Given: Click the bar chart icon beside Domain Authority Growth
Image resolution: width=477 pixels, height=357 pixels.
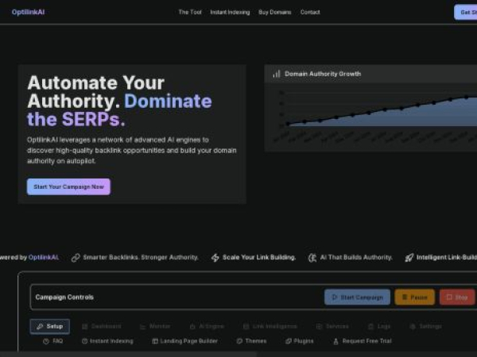Looking at the screenshot, I should tap(277, 74).
